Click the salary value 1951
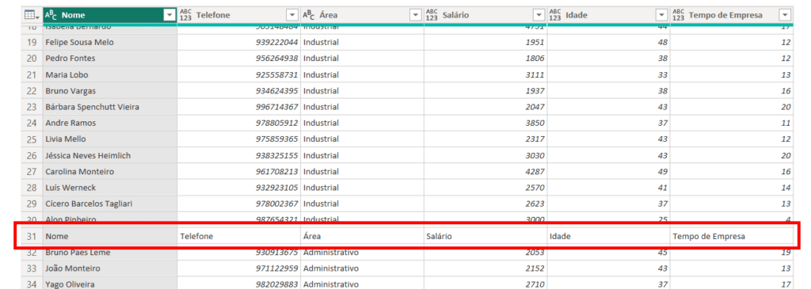Screen dimensions: 811x289 535,42
